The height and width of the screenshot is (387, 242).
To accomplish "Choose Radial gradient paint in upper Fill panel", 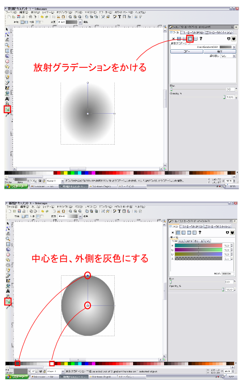I will (190, 39).
